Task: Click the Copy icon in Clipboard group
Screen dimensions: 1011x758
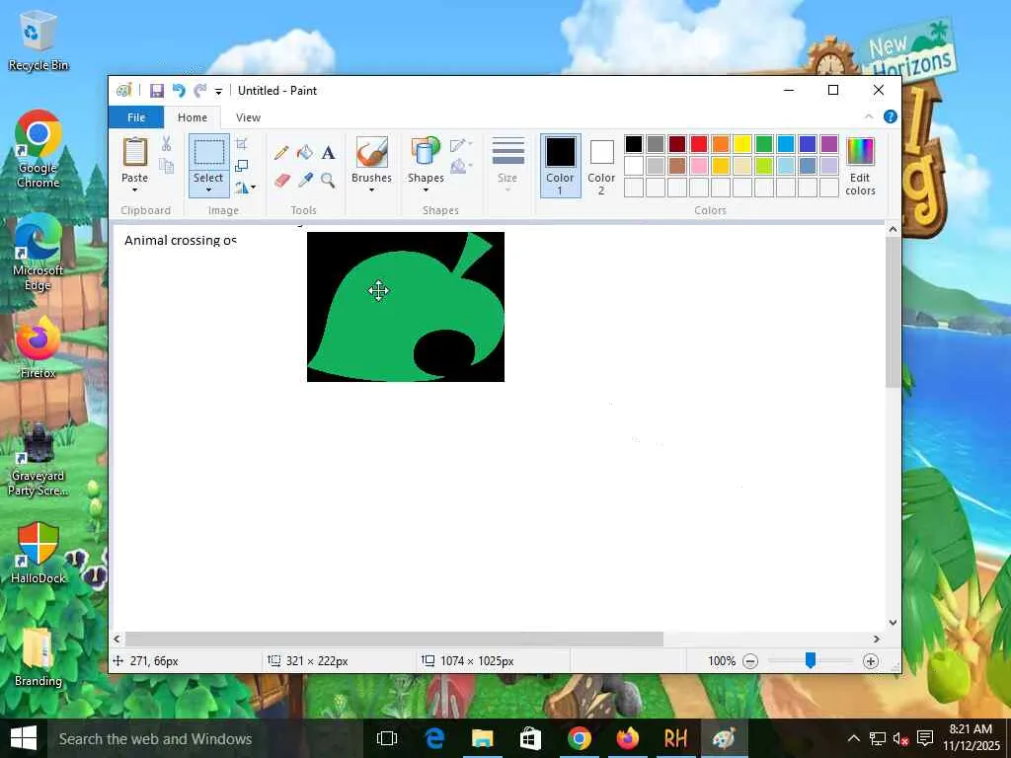Action: point(166,166)
